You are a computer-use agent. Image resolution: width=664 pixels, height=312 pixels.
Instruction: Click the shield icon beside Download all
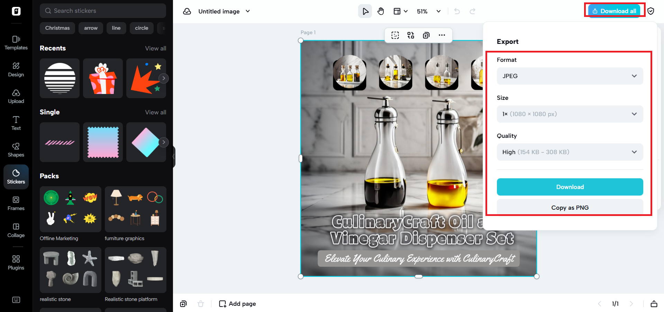point(651,11)
